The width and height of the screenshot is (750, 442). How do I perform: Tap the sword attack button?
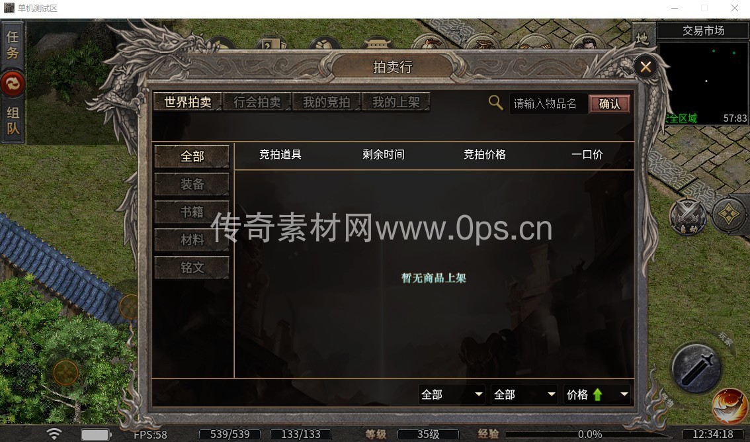[x=696, y=368]
